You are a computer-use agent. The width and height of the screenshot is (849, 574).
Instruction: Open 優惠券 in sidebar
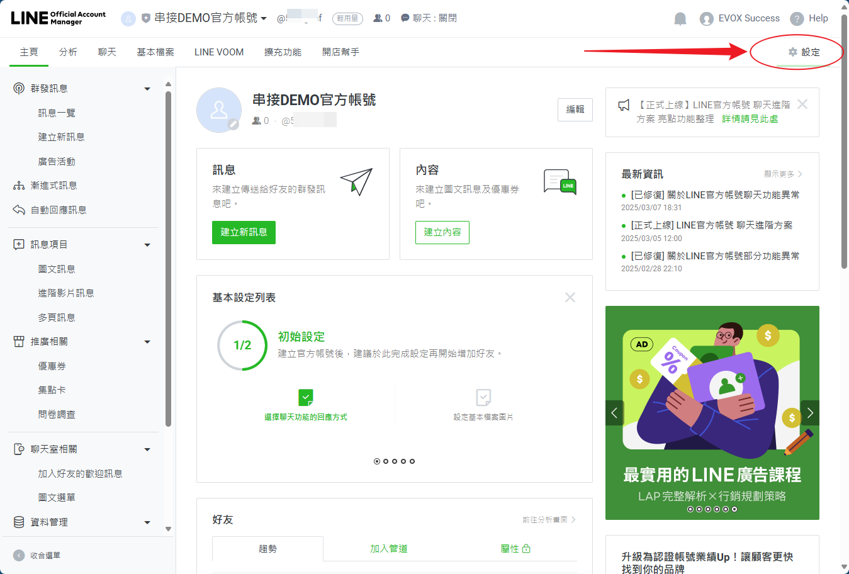tap(52, 366)
